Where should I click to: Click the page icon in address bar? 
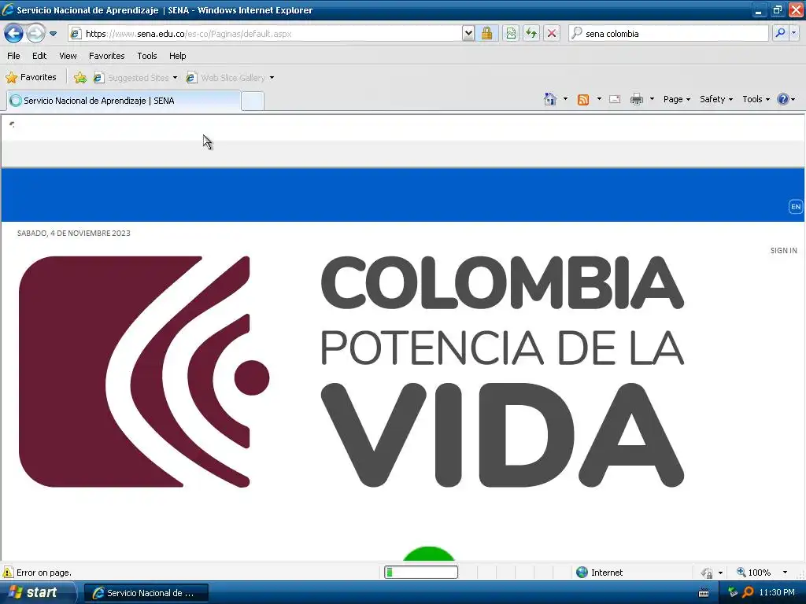click(x=76, y=34)
